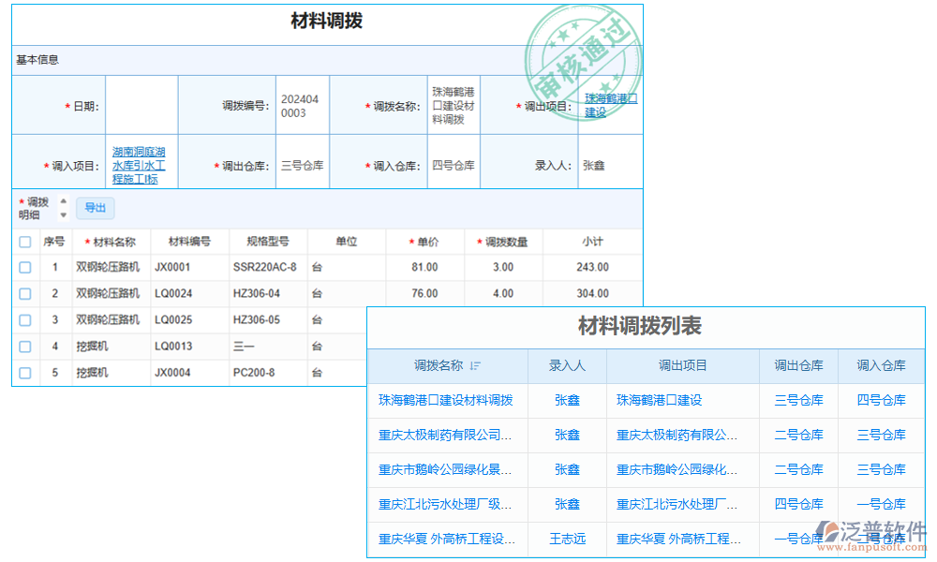Click the empty 日期 date input field
937x562 pixels.
click(x=141, y=104)
